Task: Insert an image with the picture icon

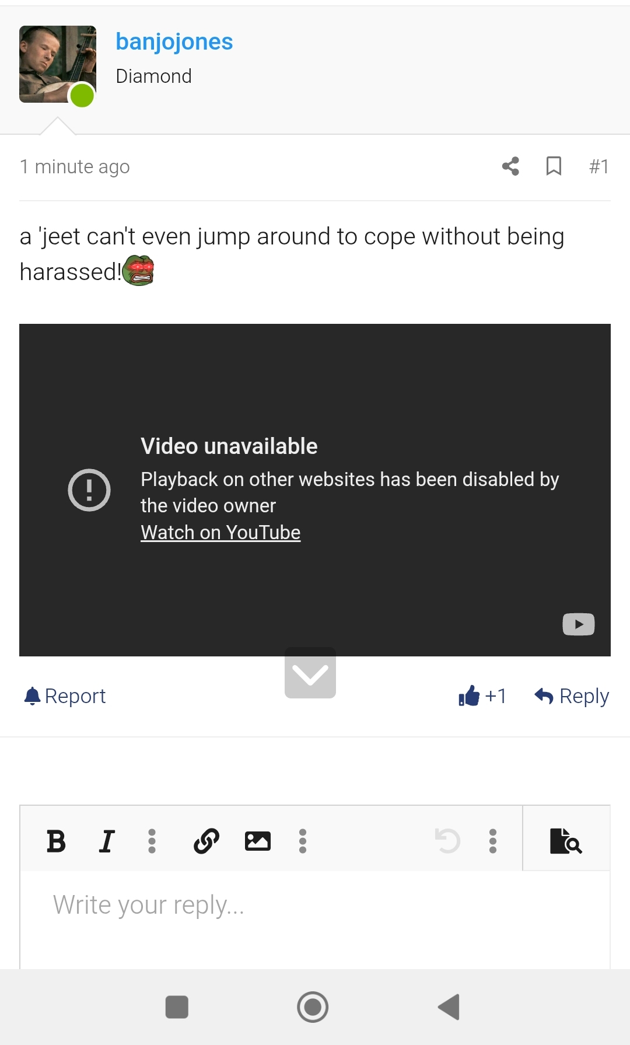Action: point(257,841)
